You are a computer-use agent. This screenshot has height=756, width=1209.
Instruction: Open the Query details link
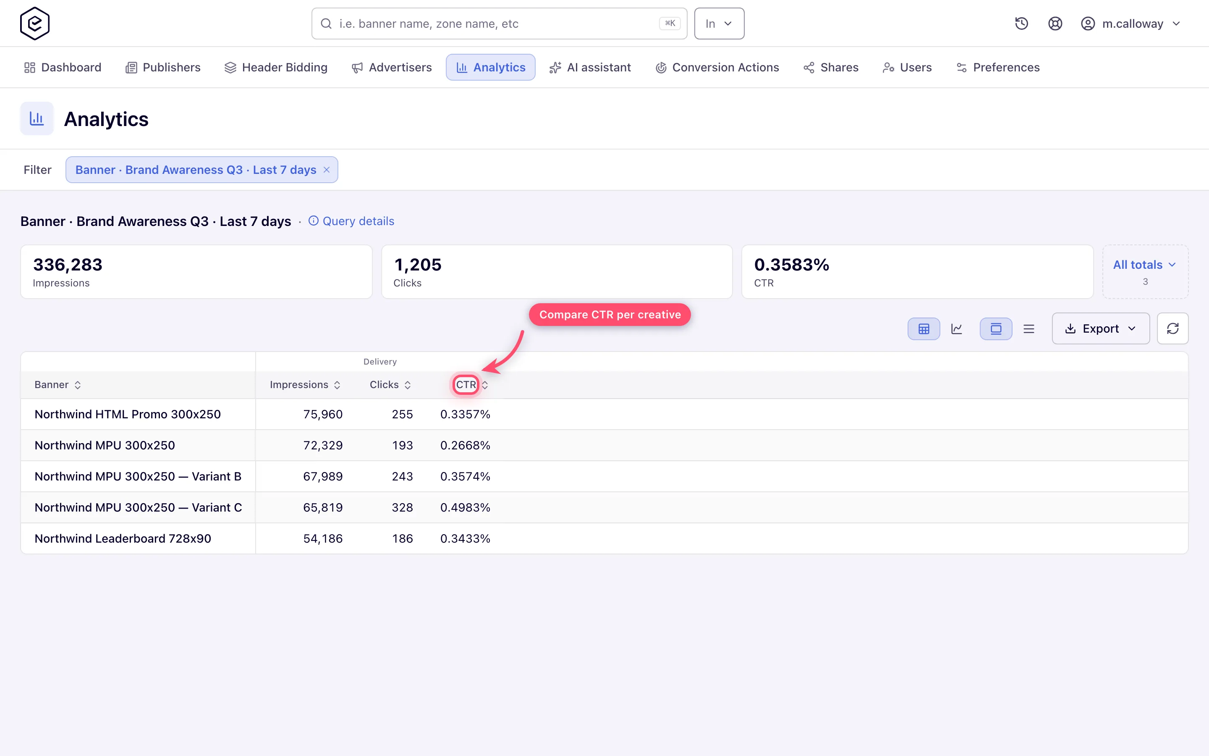coord(358,221)
